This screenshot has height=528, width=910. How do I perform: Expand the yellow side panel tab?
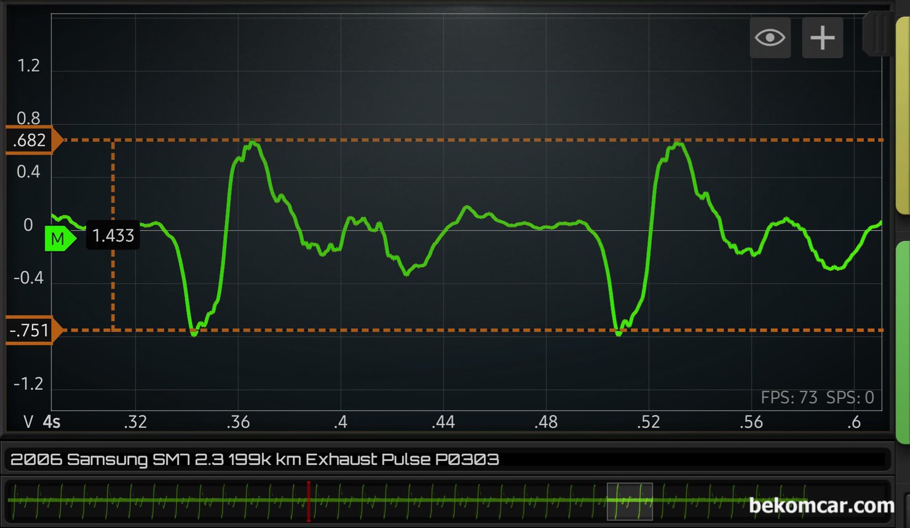(x=903, y=116)
